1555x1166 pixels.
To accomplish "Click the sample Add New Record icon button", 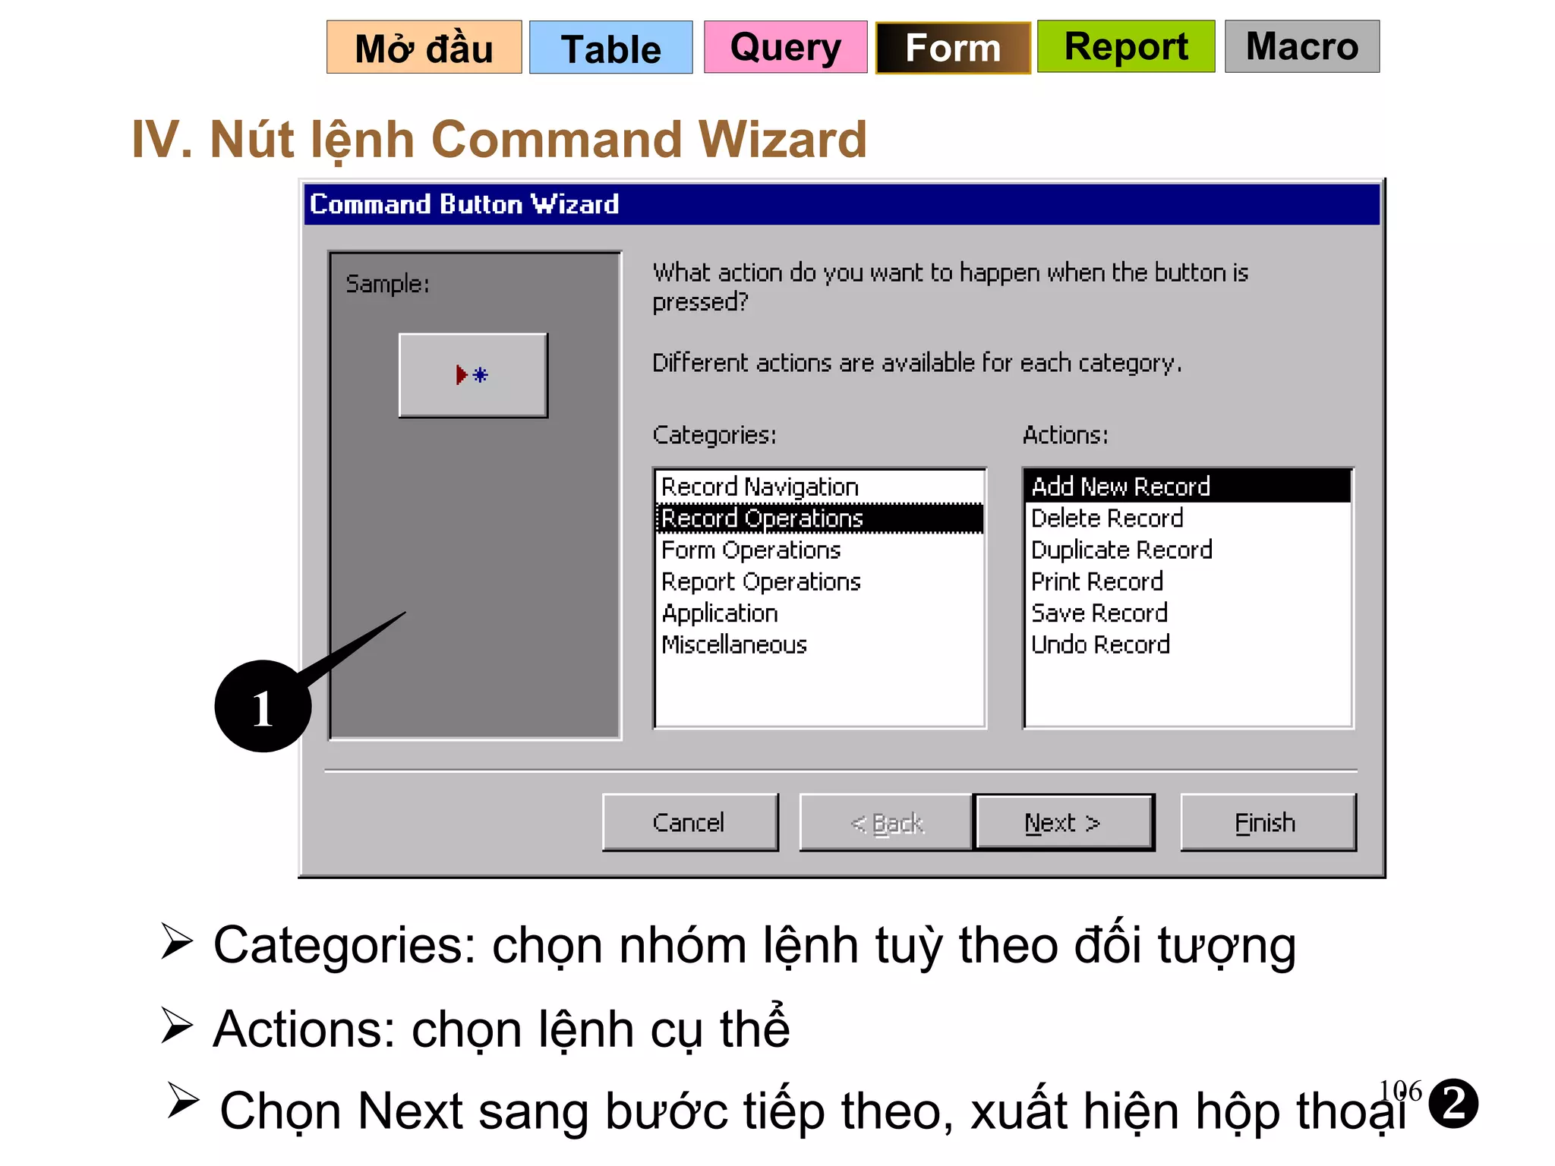I will [x=473, y=375].
